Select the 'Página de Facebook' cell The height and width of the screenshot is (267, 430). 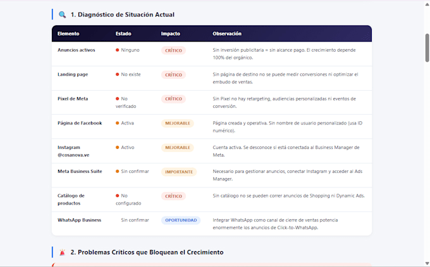click(x=80, y=123)
